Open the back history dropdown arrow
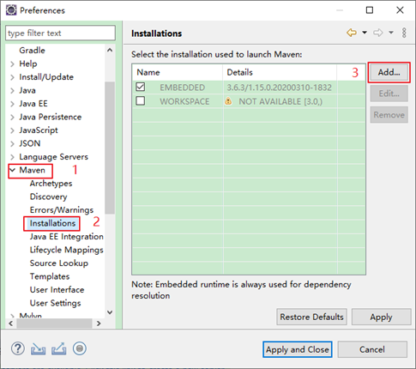This screenshot has width=416, height=369. point(365,33)
